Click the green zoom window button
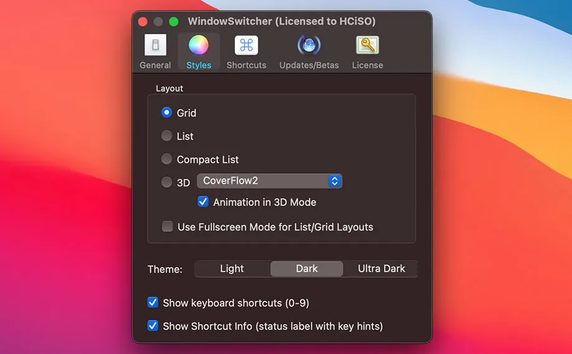This screenshot has width=572, height=354. 174,22
